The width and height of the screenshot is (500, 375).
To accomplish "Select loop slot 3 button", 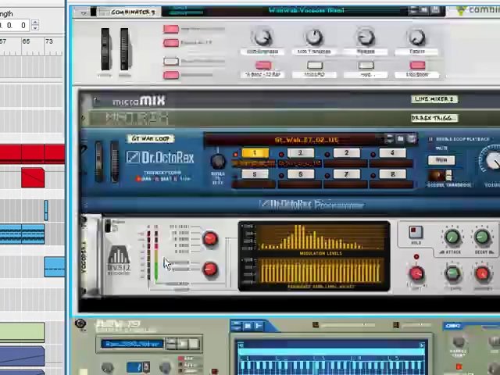I will point(347,153).
